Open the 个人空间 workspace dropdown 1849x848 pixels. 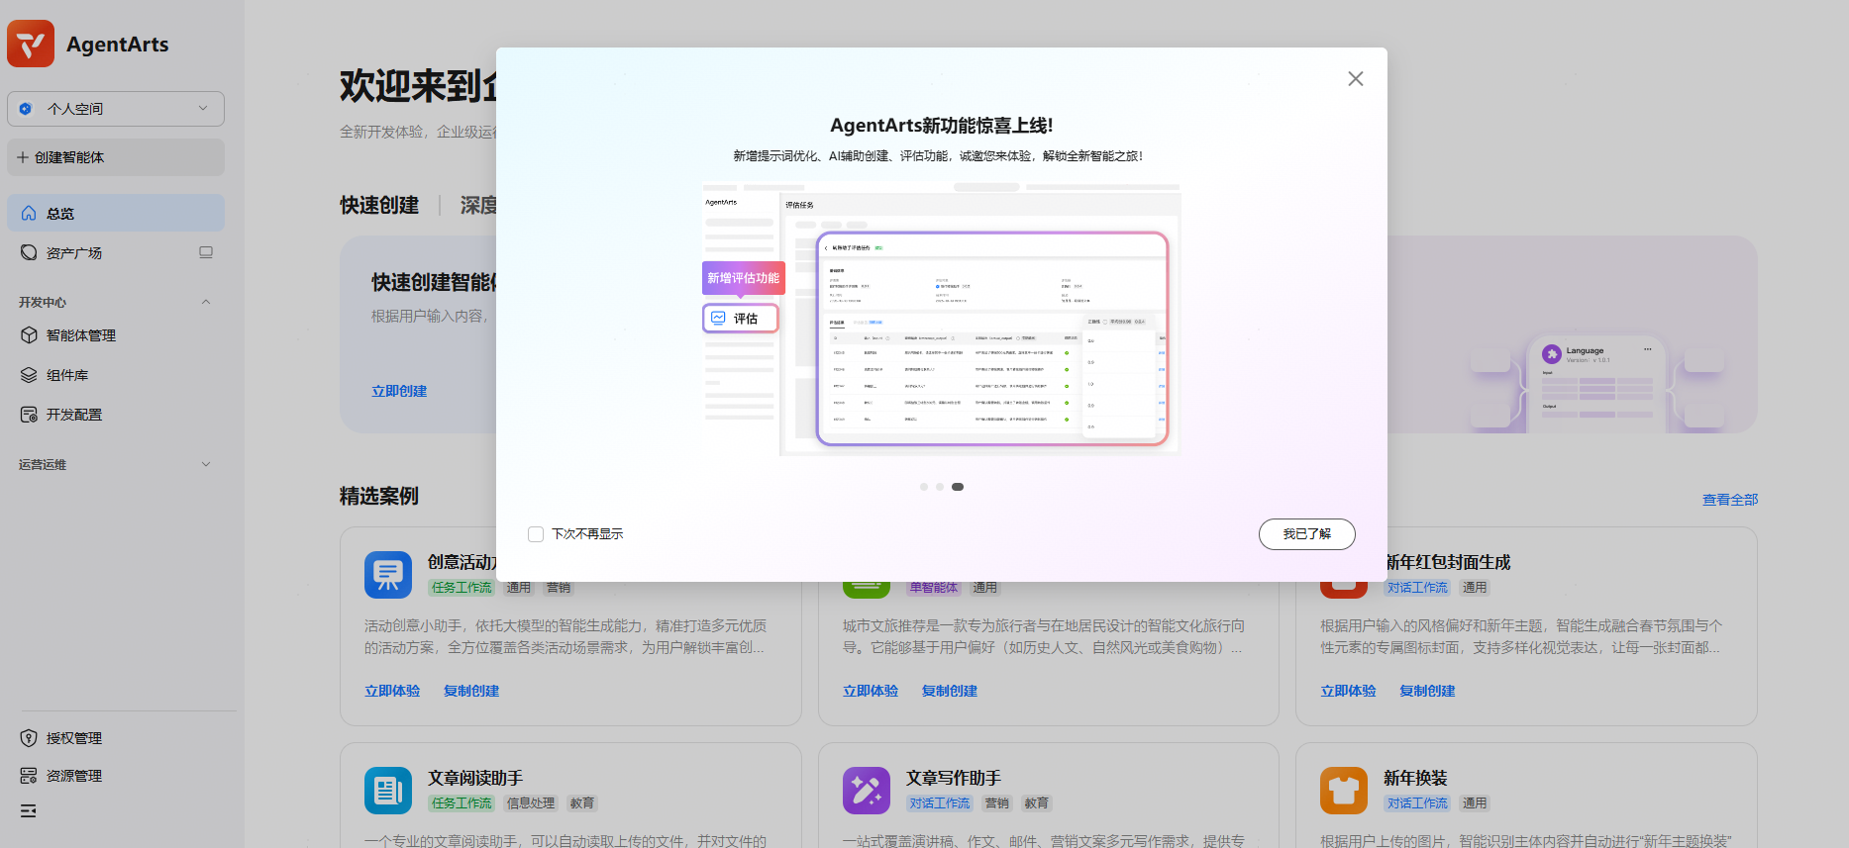click(x=116, y=109)
